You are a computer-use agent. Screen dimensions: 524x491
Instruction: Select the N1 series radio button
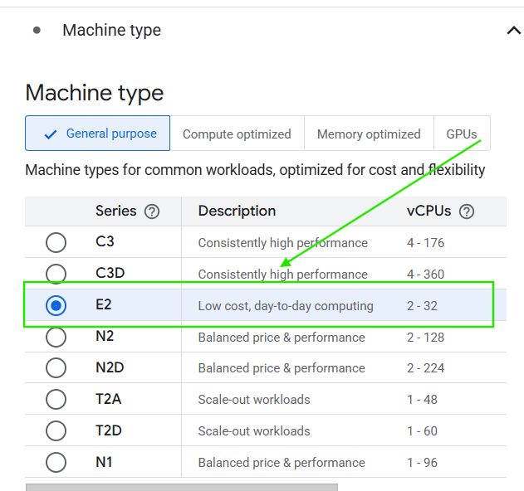pos(56,462)
